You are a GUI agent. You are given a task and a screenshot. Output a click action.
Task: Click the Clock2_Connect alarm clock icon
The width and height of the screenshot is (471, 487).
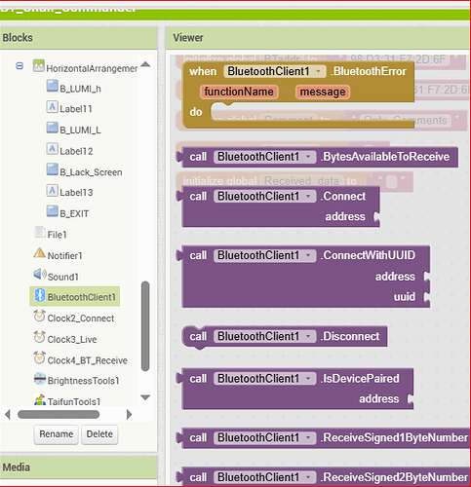pyautogui.click(x=40, y=317)
